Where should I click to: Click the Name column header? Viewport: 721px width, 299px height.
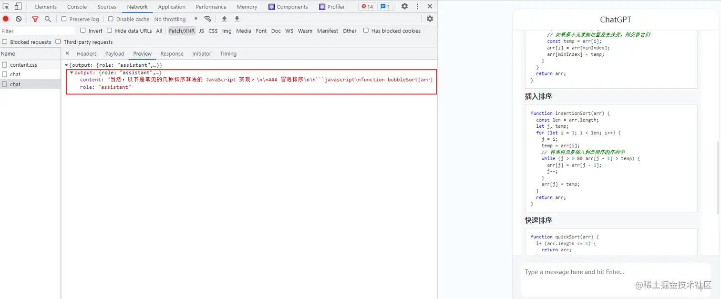point(31,53)
